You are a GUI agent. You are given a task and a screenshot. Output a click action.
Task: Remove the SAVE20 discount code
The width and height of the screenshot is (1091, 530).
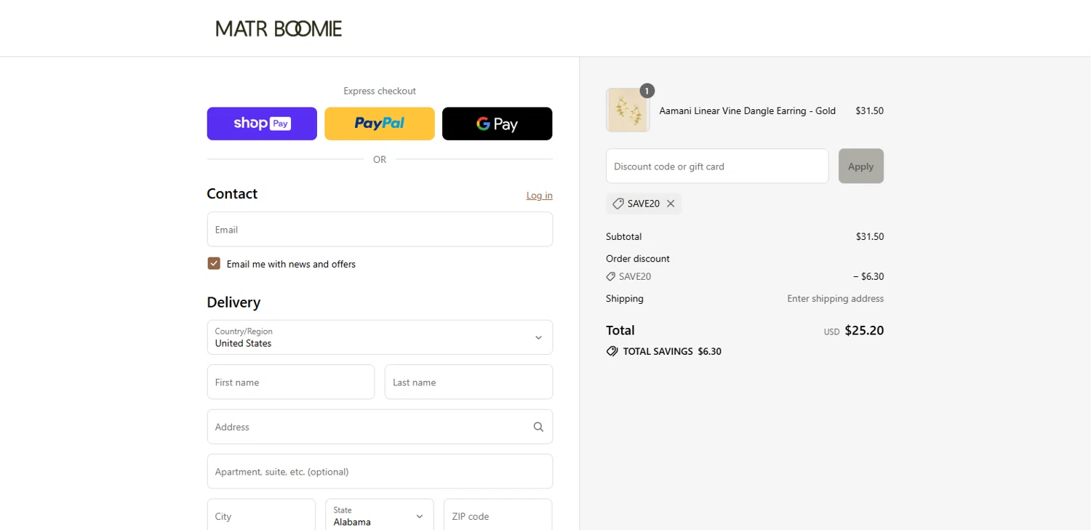point(671,204)
